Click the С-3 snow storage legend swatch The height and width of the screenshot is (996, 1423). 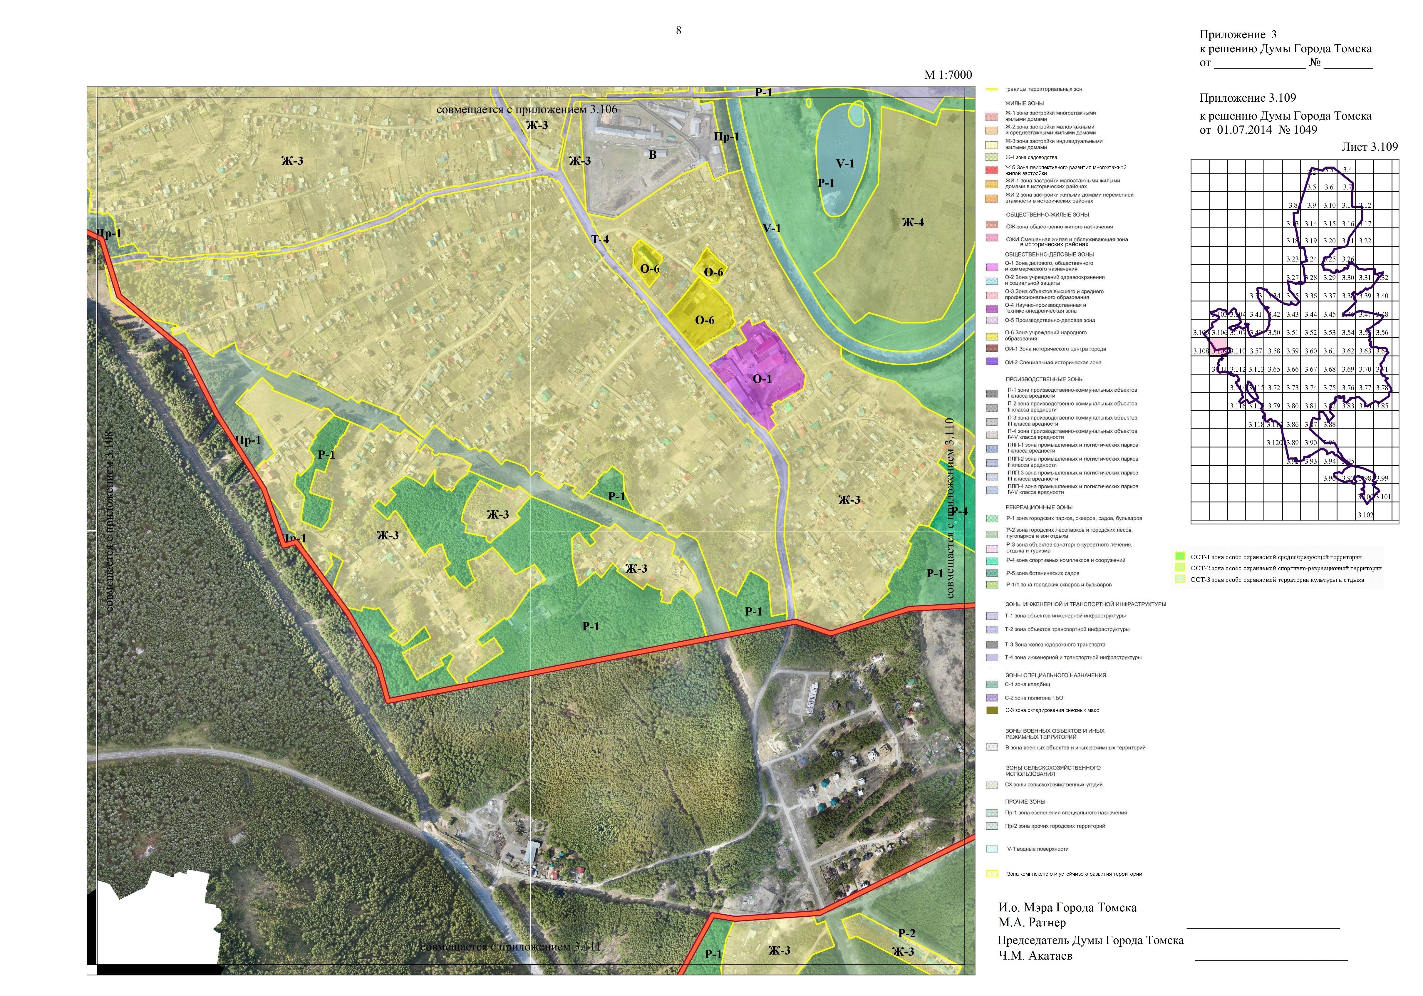coord(992,710)
